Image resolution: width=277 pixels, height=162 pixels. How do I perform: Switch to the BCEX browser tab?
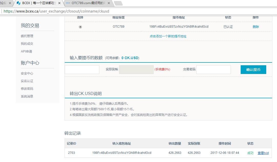36,4
